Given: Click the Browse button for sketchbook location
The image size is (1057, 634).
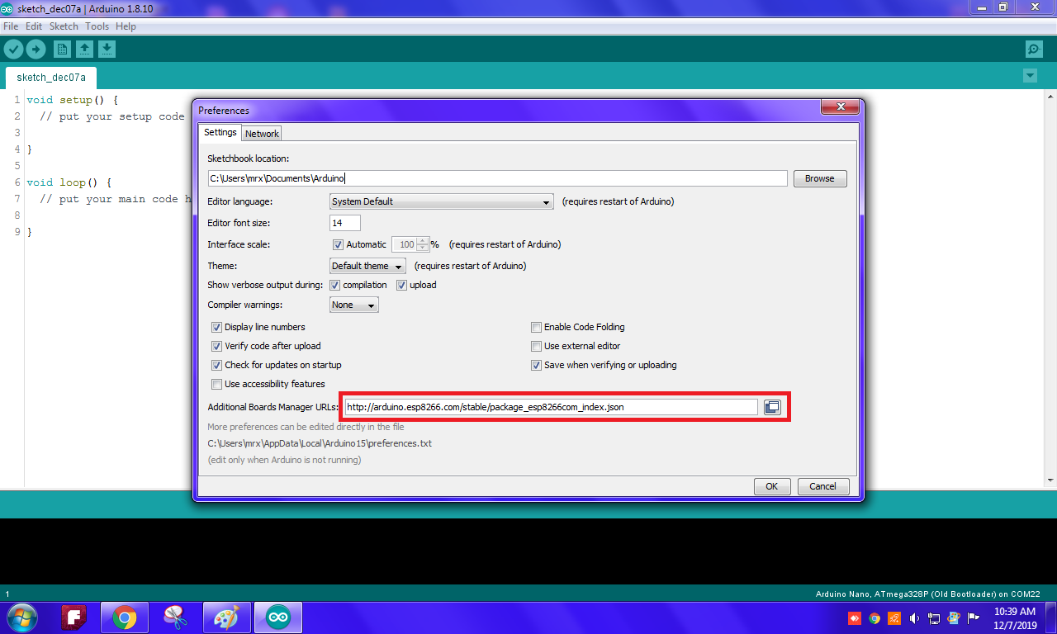Looking at the screenshot, I should point(819,178).
